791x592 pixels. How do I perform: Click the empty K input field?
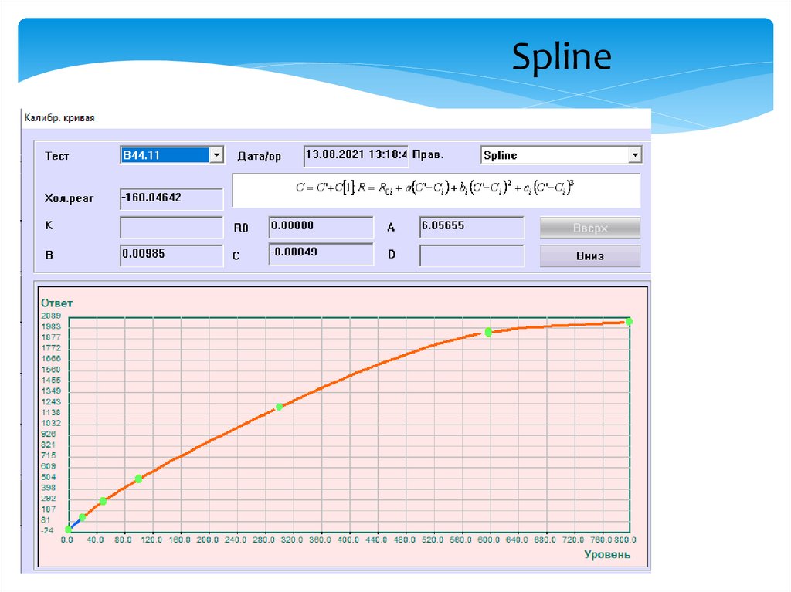click(171, 227)
